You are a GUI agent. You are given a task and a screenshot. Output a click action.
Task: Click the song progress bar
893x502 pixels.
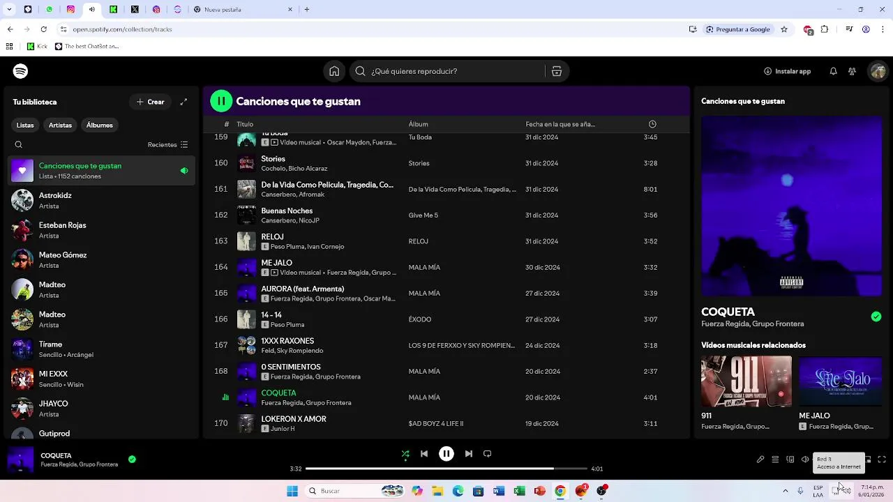click(x=446, y=469)
